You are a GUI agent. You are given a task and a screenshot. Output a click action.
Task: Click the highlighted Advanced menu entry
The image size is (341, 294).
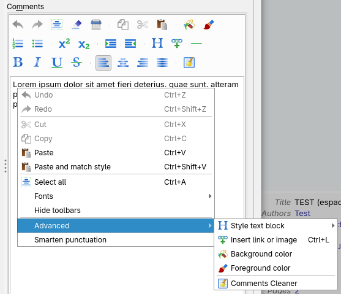(x=116, y=226)
